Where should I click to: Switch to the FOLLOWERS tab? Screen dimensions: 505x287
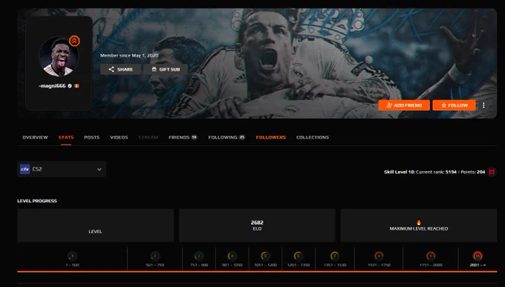(271, 138)
